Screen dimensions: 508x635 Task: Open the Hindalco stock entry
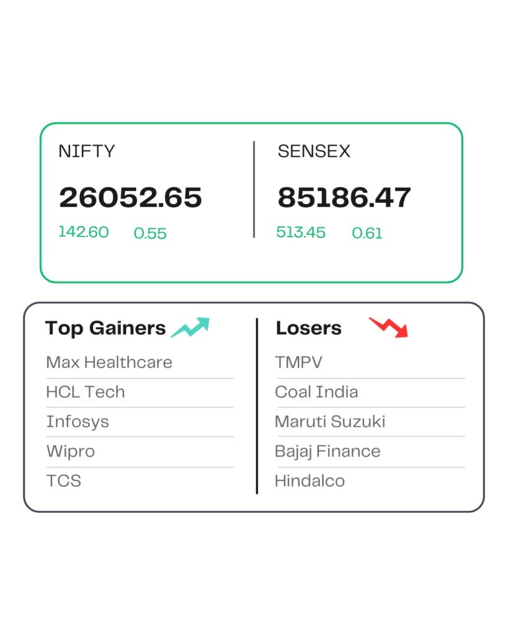tap(310, 481)
